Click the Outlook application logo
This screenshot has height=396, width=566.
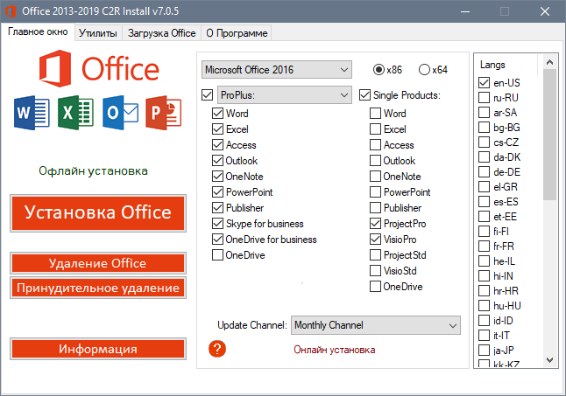click(120, 113)
